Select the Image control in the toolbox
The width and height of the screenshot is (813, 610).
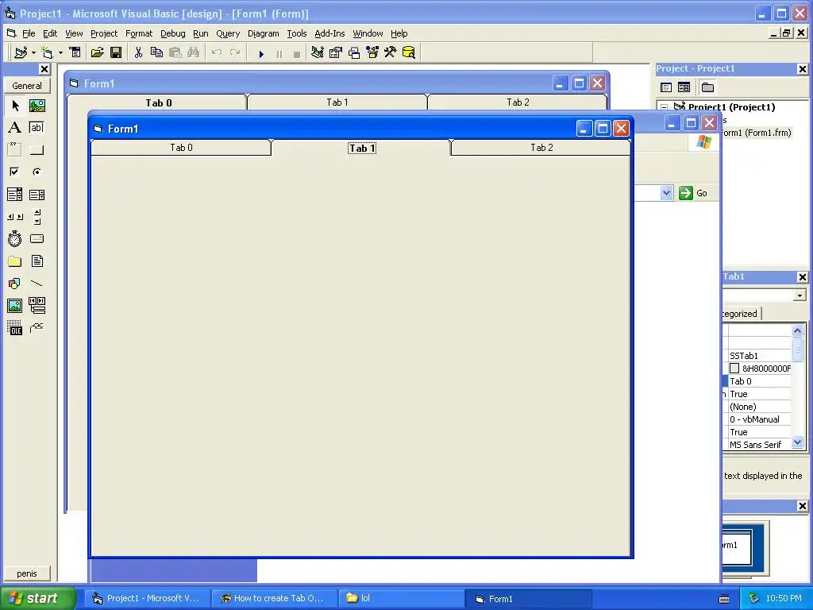[x=15, y=306]
